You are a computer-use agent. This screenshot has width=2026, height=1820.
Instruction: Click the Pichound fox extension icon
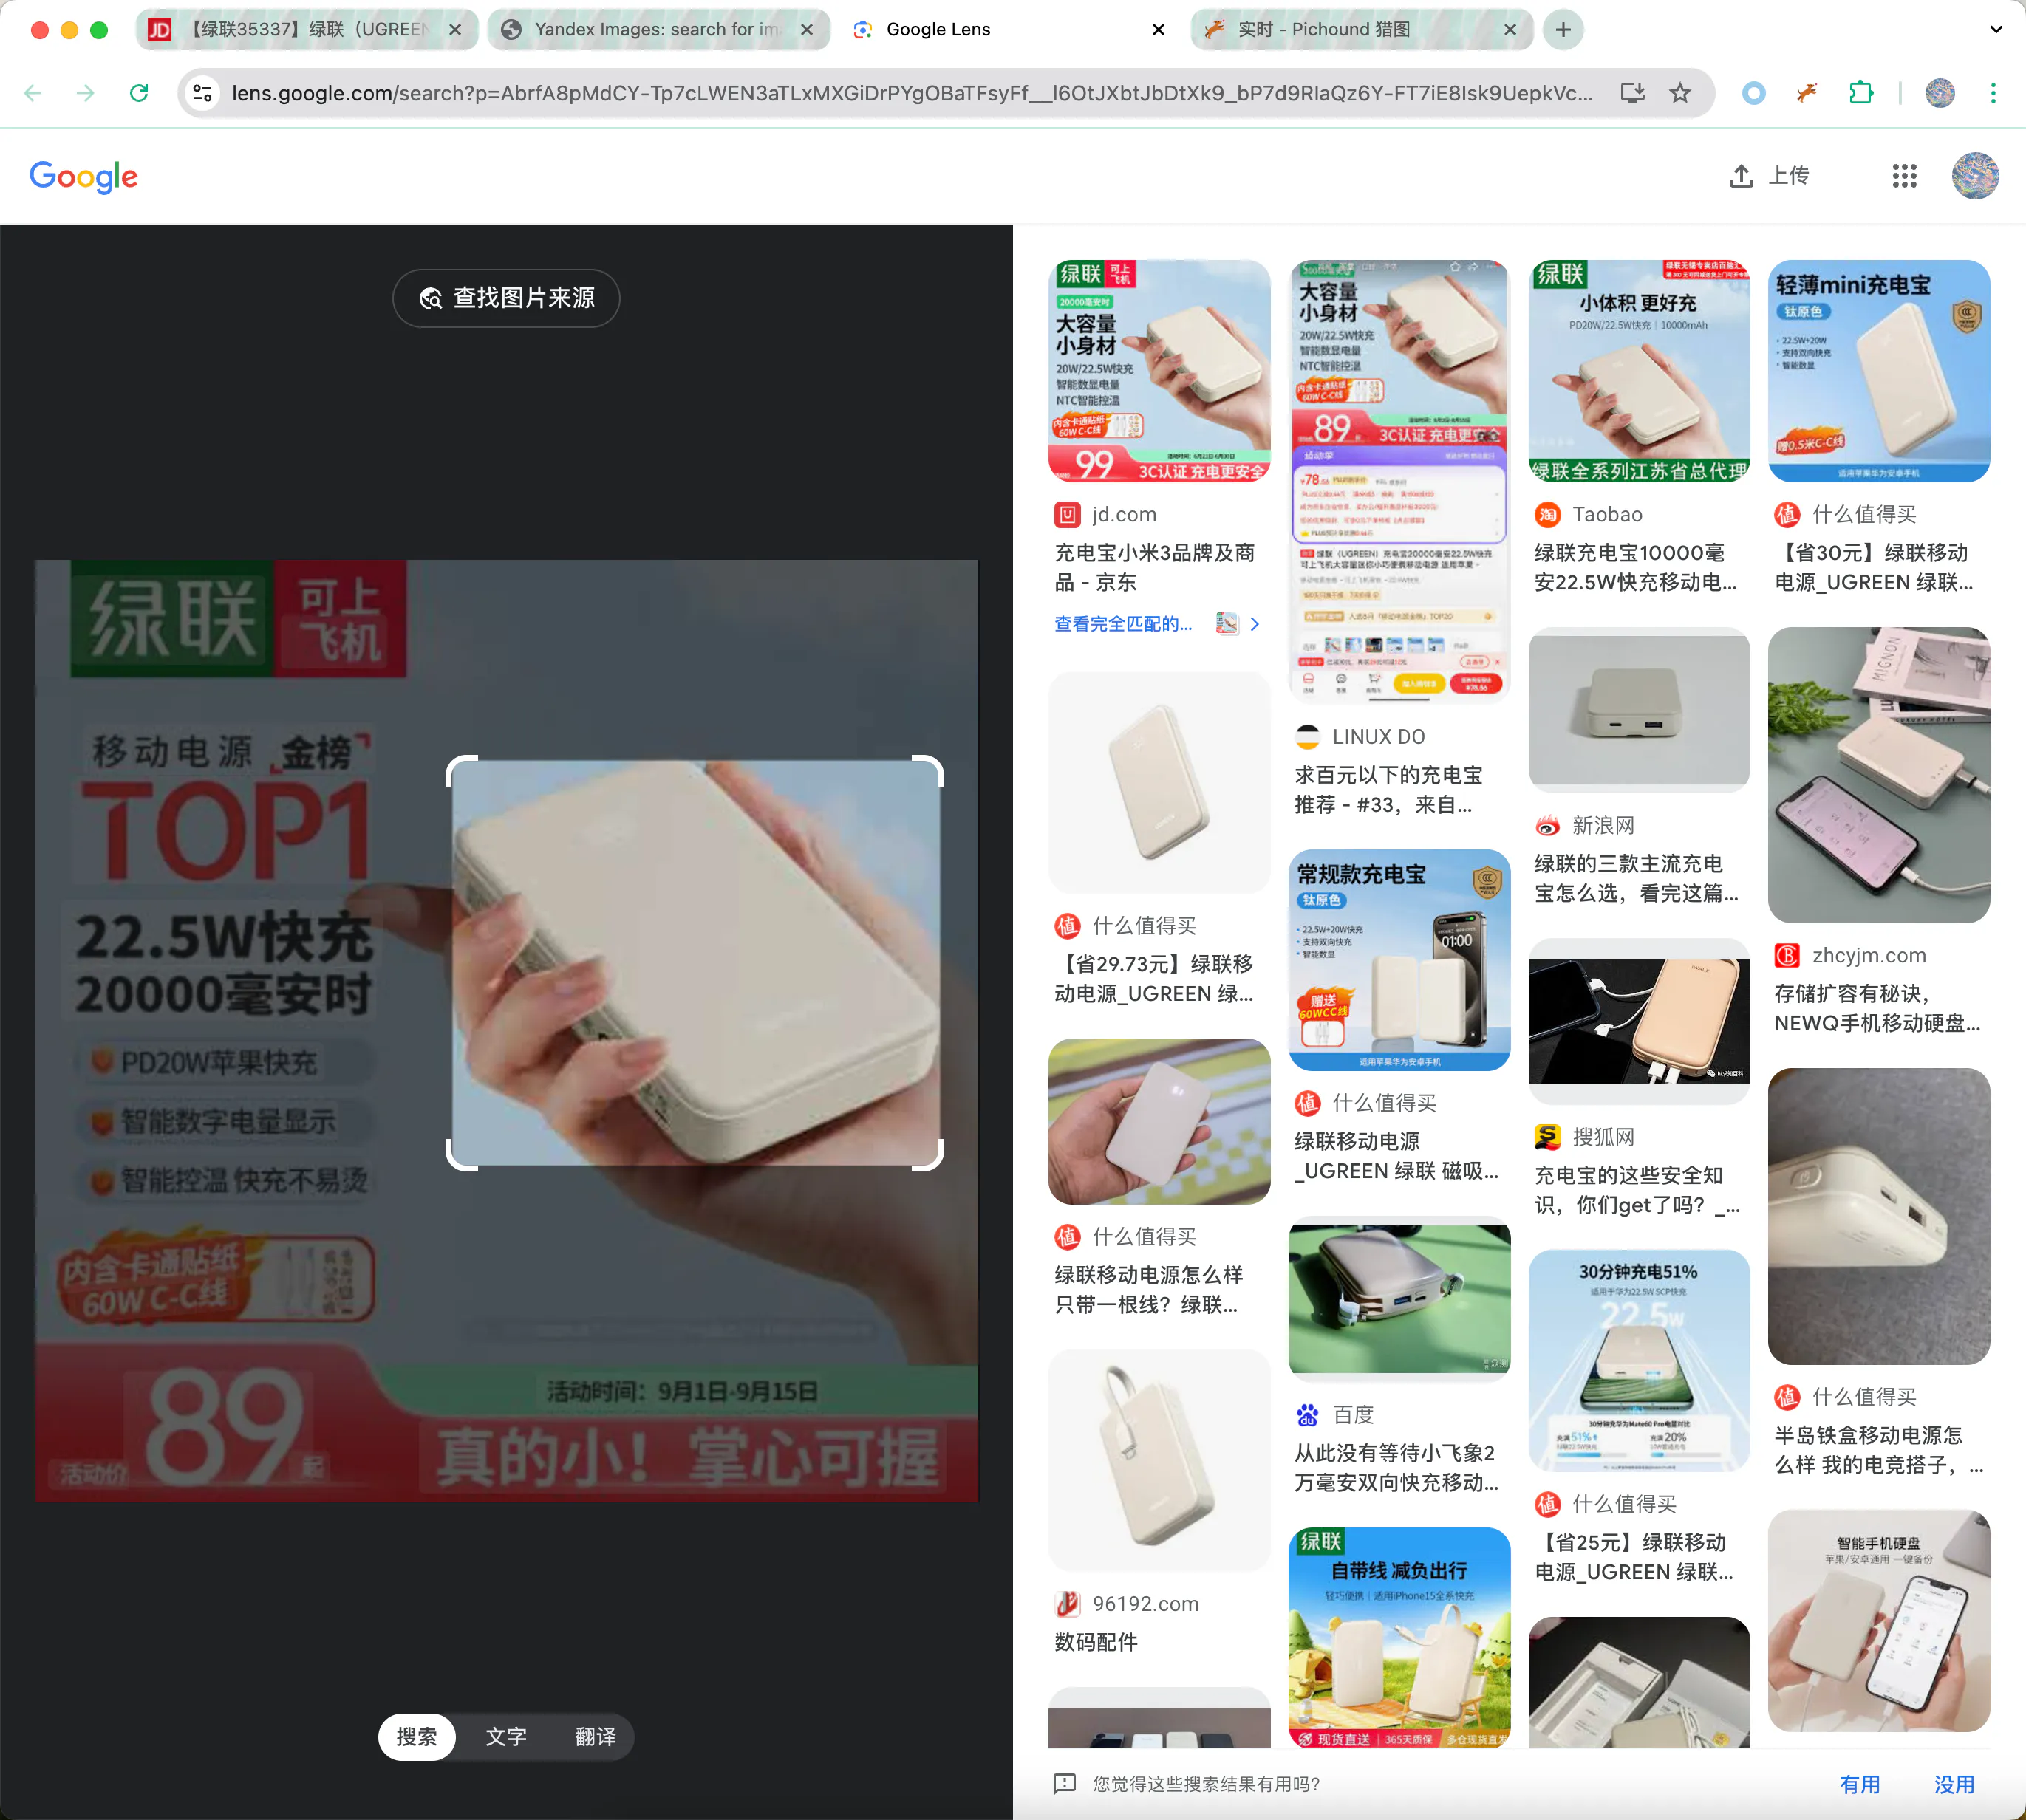(x=1807, y=93)
